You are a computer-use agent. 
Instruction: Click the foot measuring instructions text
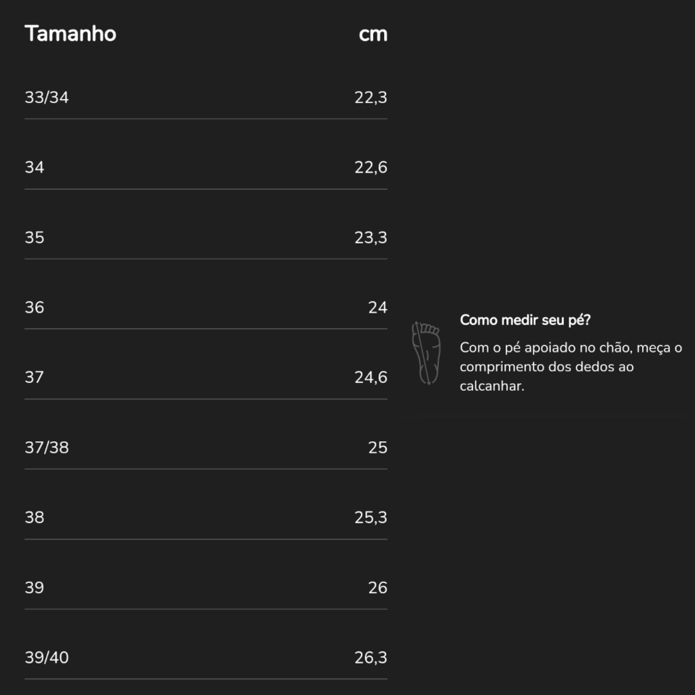point(571,367)
